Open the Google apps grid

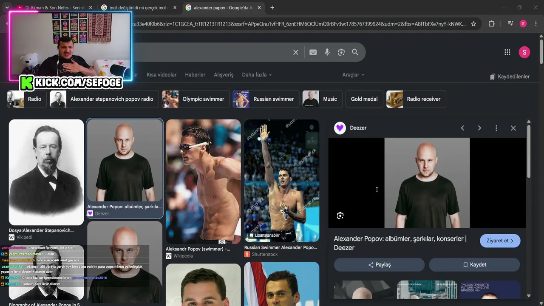pos(507,52)
